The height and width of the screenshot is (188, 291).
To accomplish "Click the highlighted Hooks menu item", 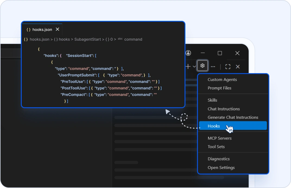I will point(214,126).
